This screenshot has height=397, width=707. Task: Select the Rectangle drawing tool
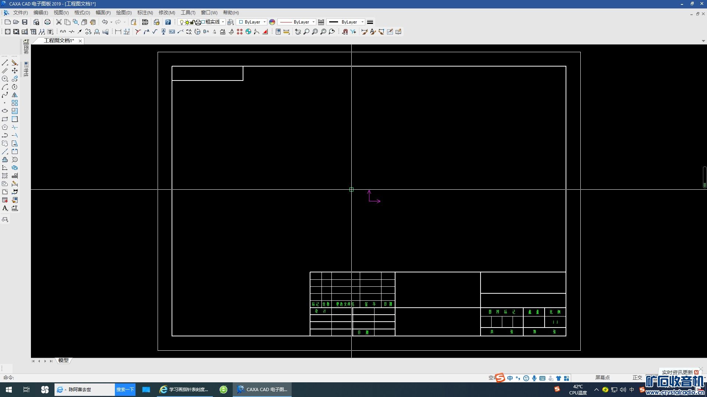(5, 119)
